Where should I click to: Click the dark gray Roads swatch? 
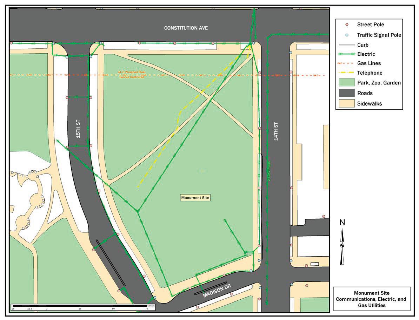(x=347, y=93)
